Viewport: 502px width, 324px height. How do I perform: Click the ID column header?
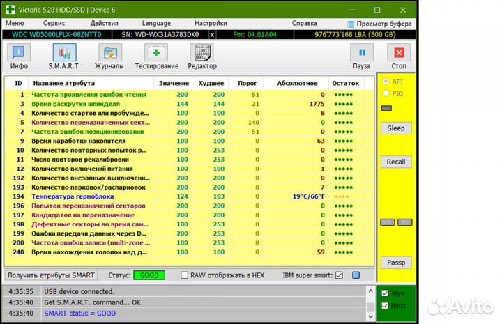[x=18, y=83]
